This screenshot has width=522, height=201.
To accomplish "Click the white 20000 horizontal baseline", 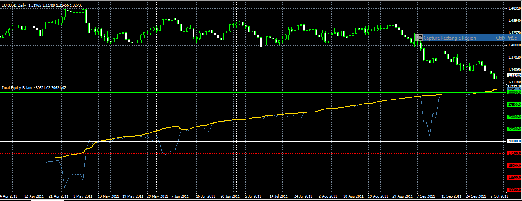I will tap(230, 141).
